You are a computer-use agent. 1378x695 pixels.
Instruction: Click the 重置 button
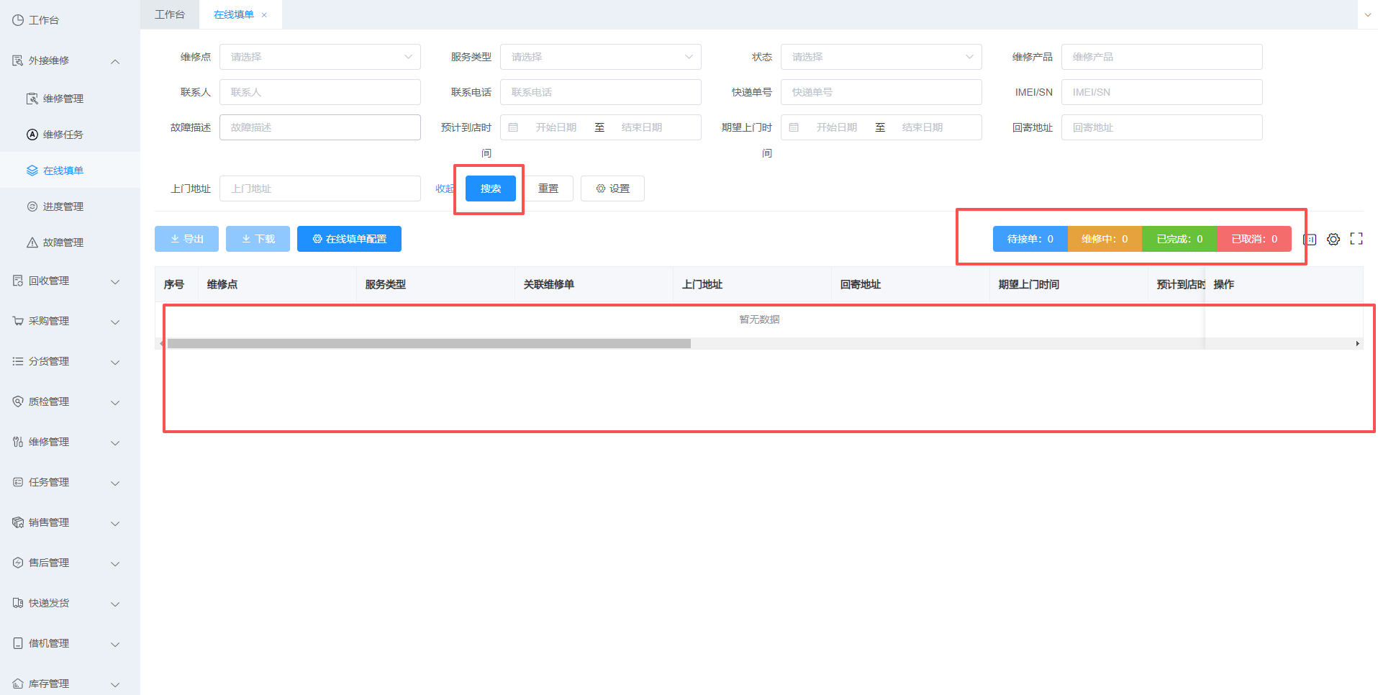(x=548, y=188)
